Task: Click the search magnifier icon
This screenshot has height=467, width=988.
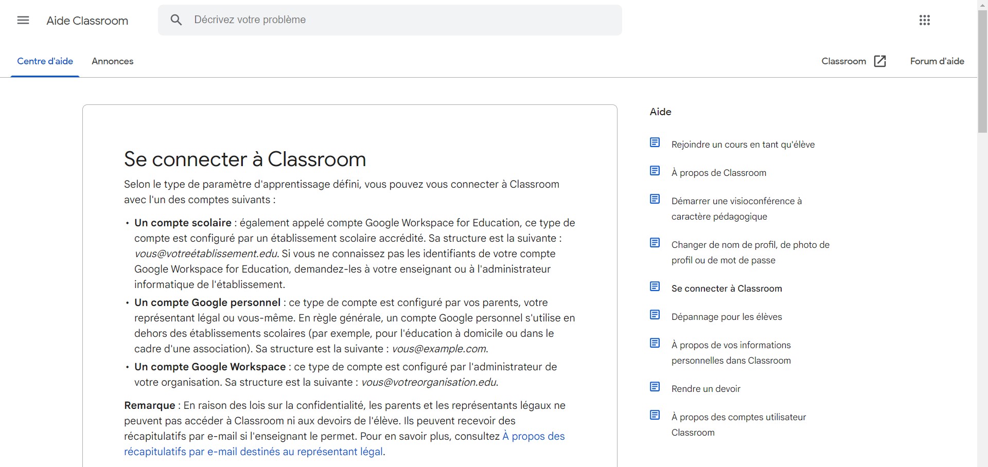Action: (x=176, y=20)
